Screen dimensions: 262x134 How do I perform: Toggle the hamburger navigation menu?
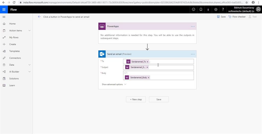[x=4, y=17]
